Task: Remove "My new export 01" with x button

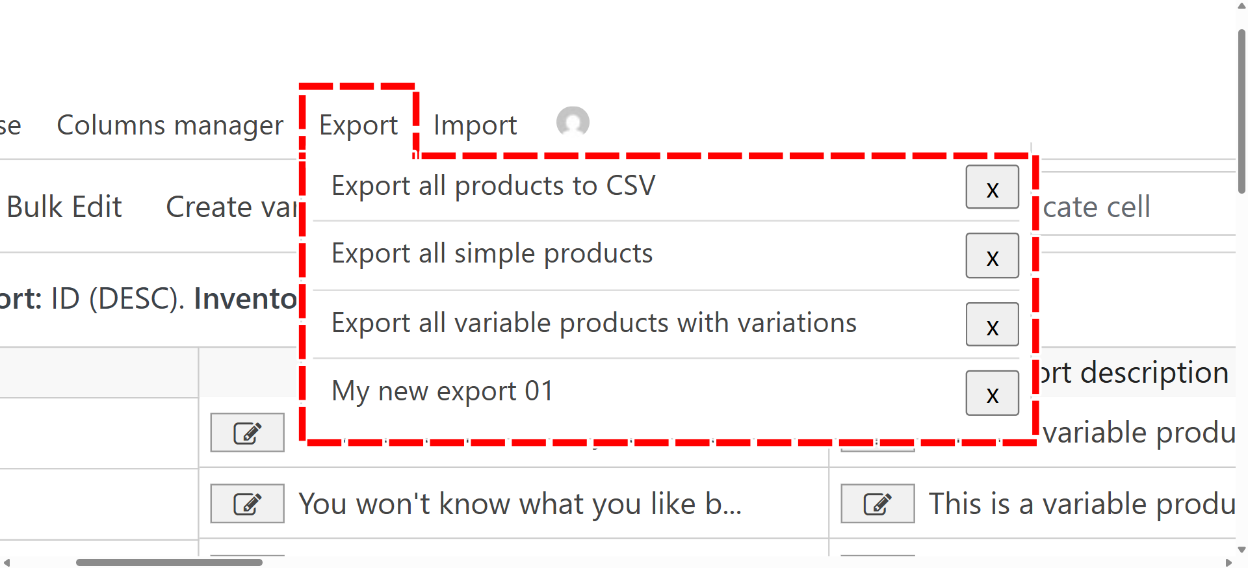Action: point(992,393)
